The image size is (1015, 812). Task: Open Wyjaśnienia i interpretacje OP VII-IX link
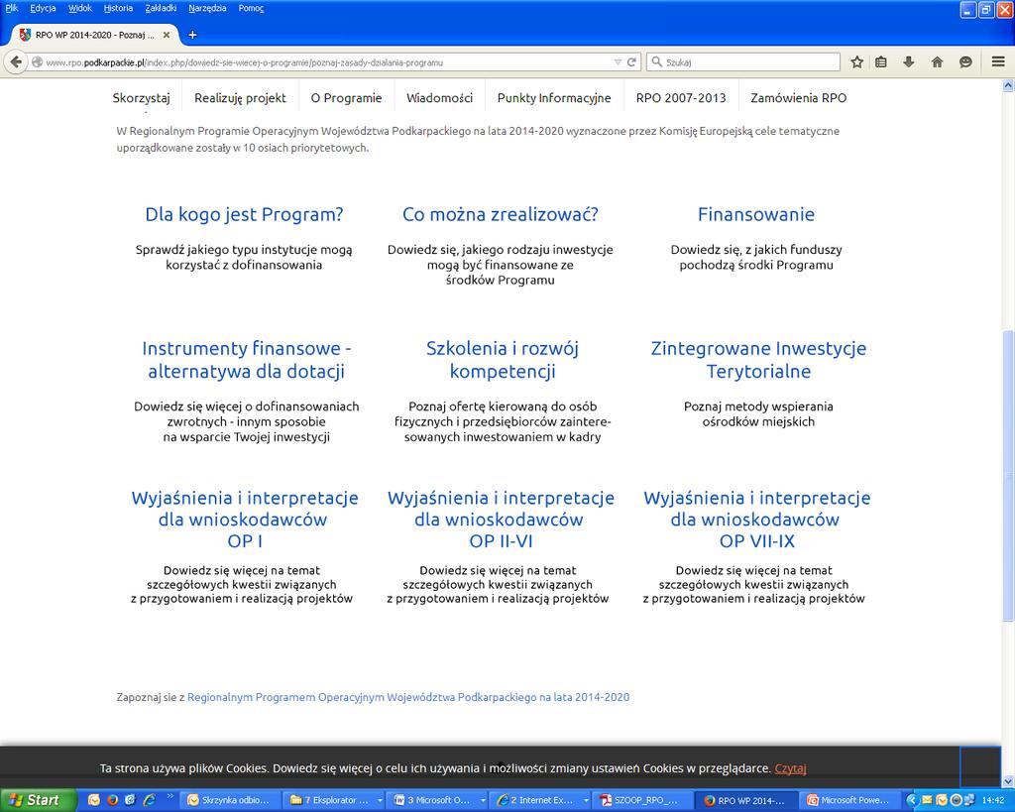click(756, 520)
